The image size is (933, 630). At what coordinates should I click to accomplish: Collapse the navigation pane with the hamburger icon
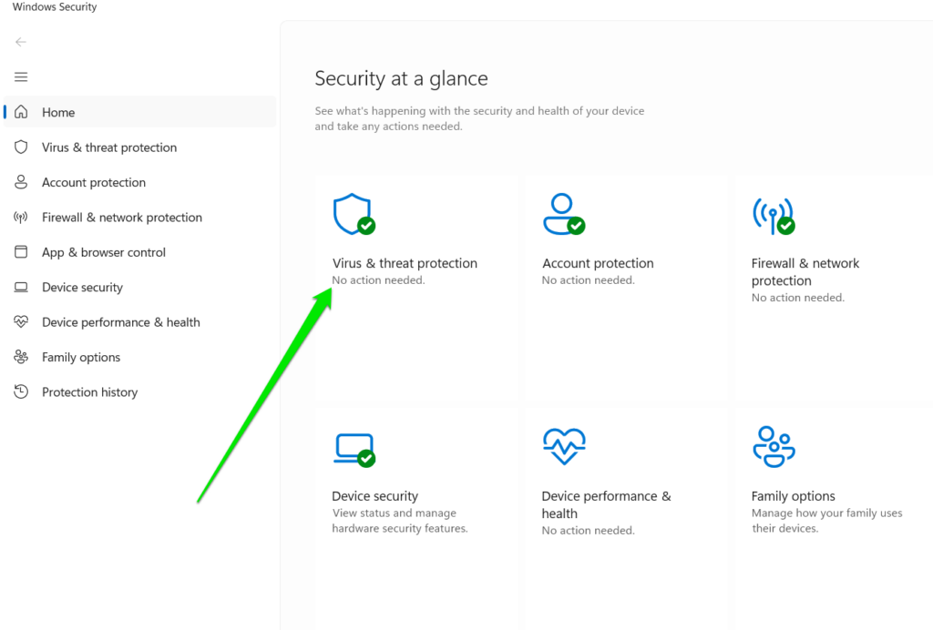20,76
